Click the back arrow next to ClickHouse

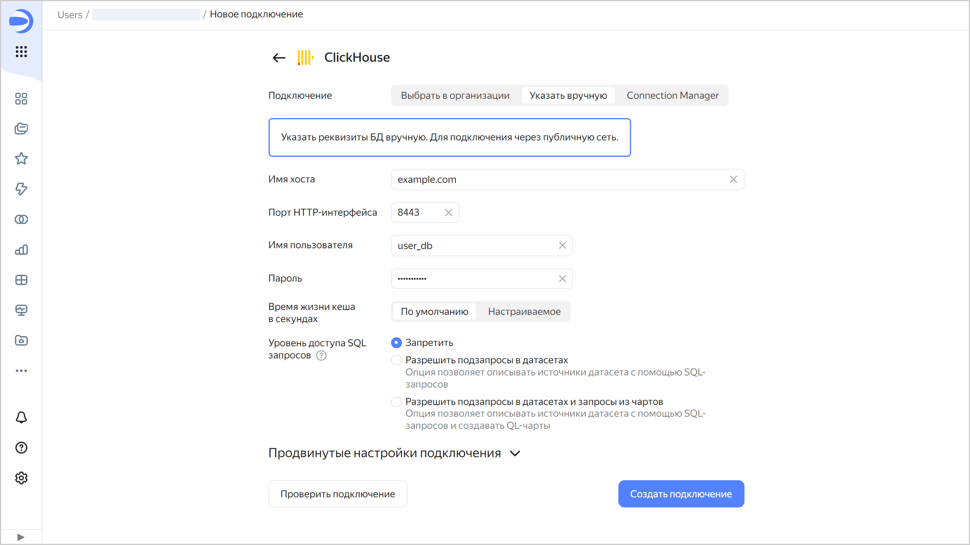[279, 58]
